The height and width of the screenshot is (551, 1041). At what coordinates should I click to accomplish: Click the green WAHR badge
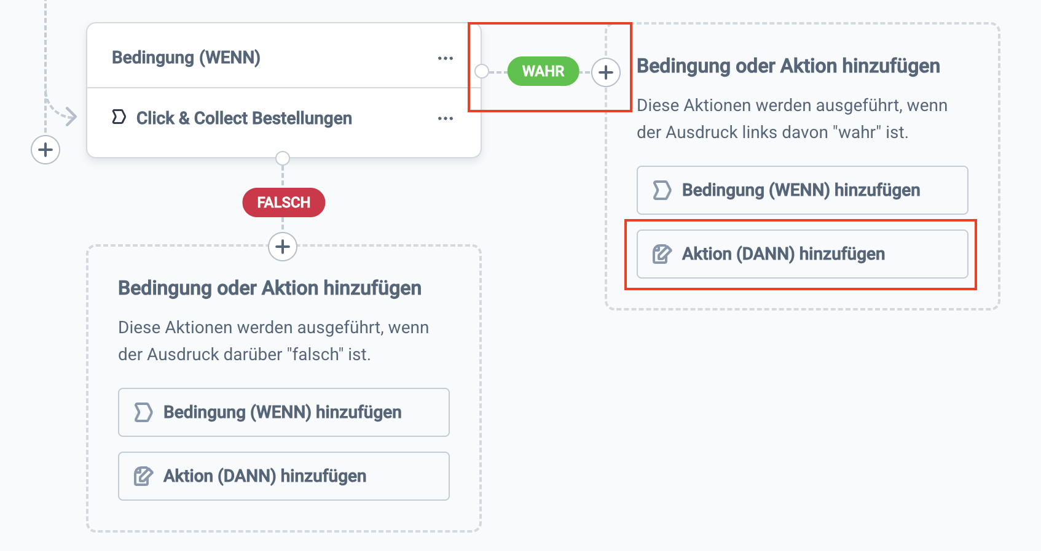point(543,71)
